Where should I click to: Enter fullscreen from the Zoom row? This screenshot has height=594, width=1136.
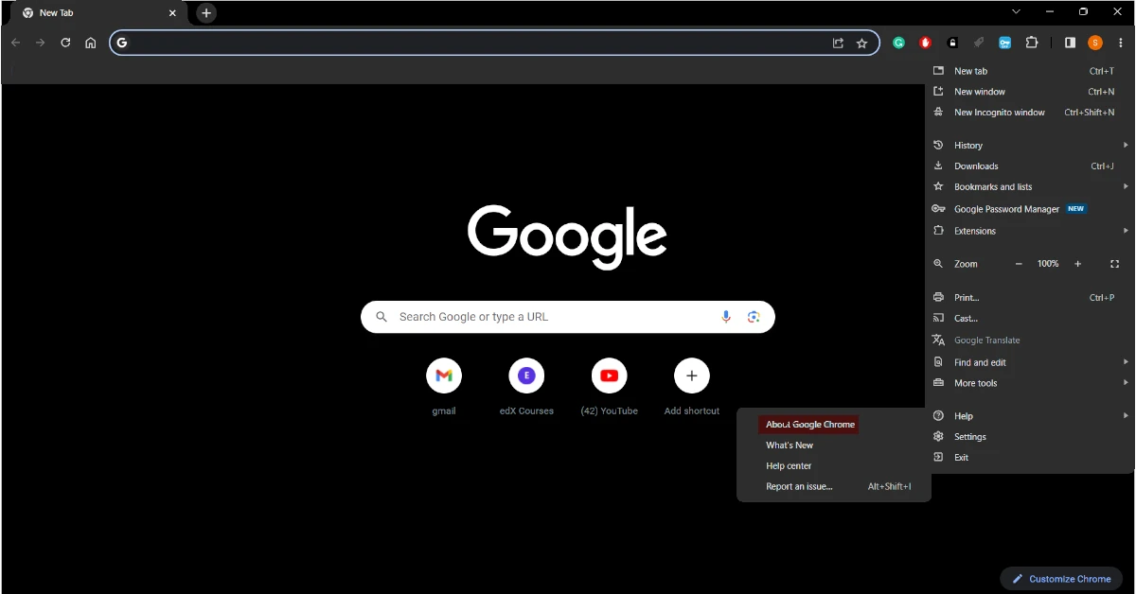1114,264
